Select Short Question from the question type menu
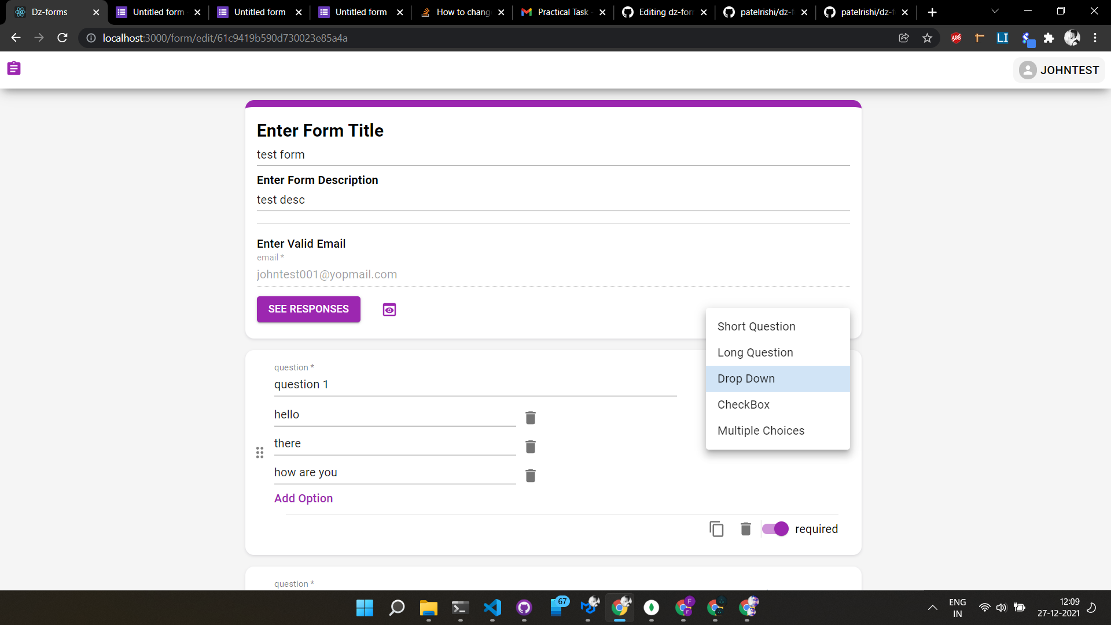 (x=756, y=326)
